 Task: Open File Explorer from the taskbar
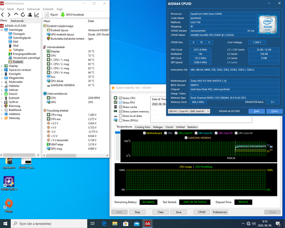pos(115,224)
